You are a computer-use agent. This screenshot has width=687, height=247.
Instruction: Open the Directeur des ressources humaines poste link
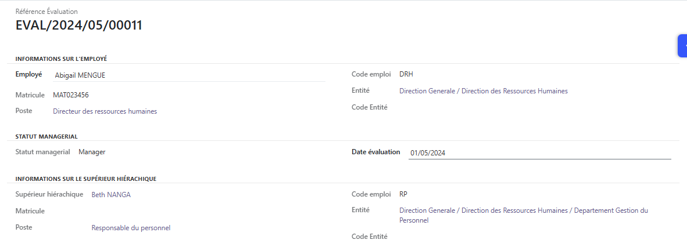[105, 111]
